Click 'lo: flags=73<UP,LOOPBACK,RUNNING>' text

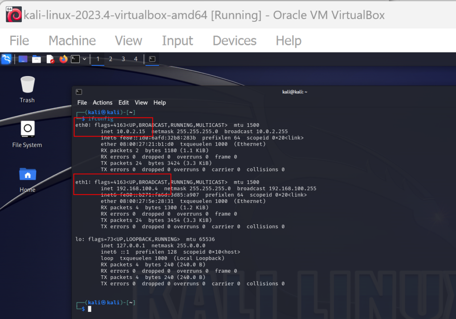click(128, 239)
